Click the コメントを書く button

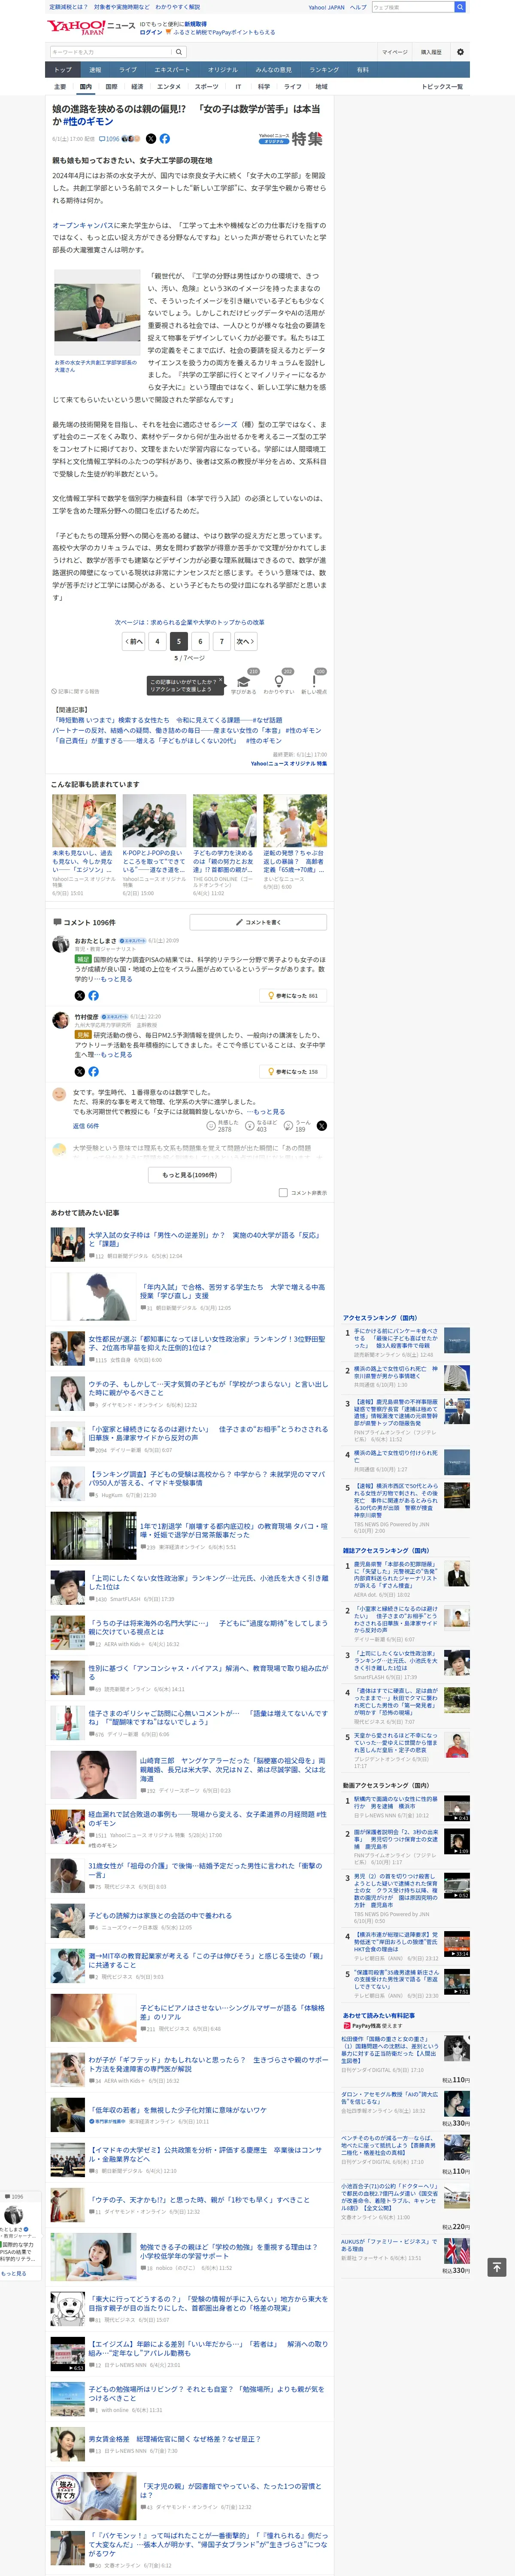point(258,922)
